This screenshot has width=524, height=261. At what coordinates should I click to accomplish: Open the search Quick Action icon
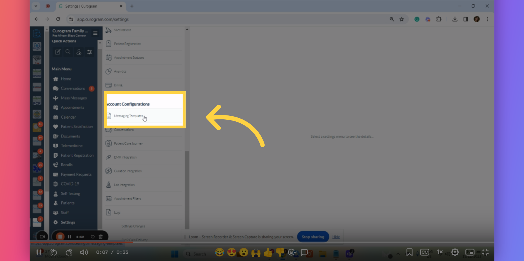pos(68,52)
